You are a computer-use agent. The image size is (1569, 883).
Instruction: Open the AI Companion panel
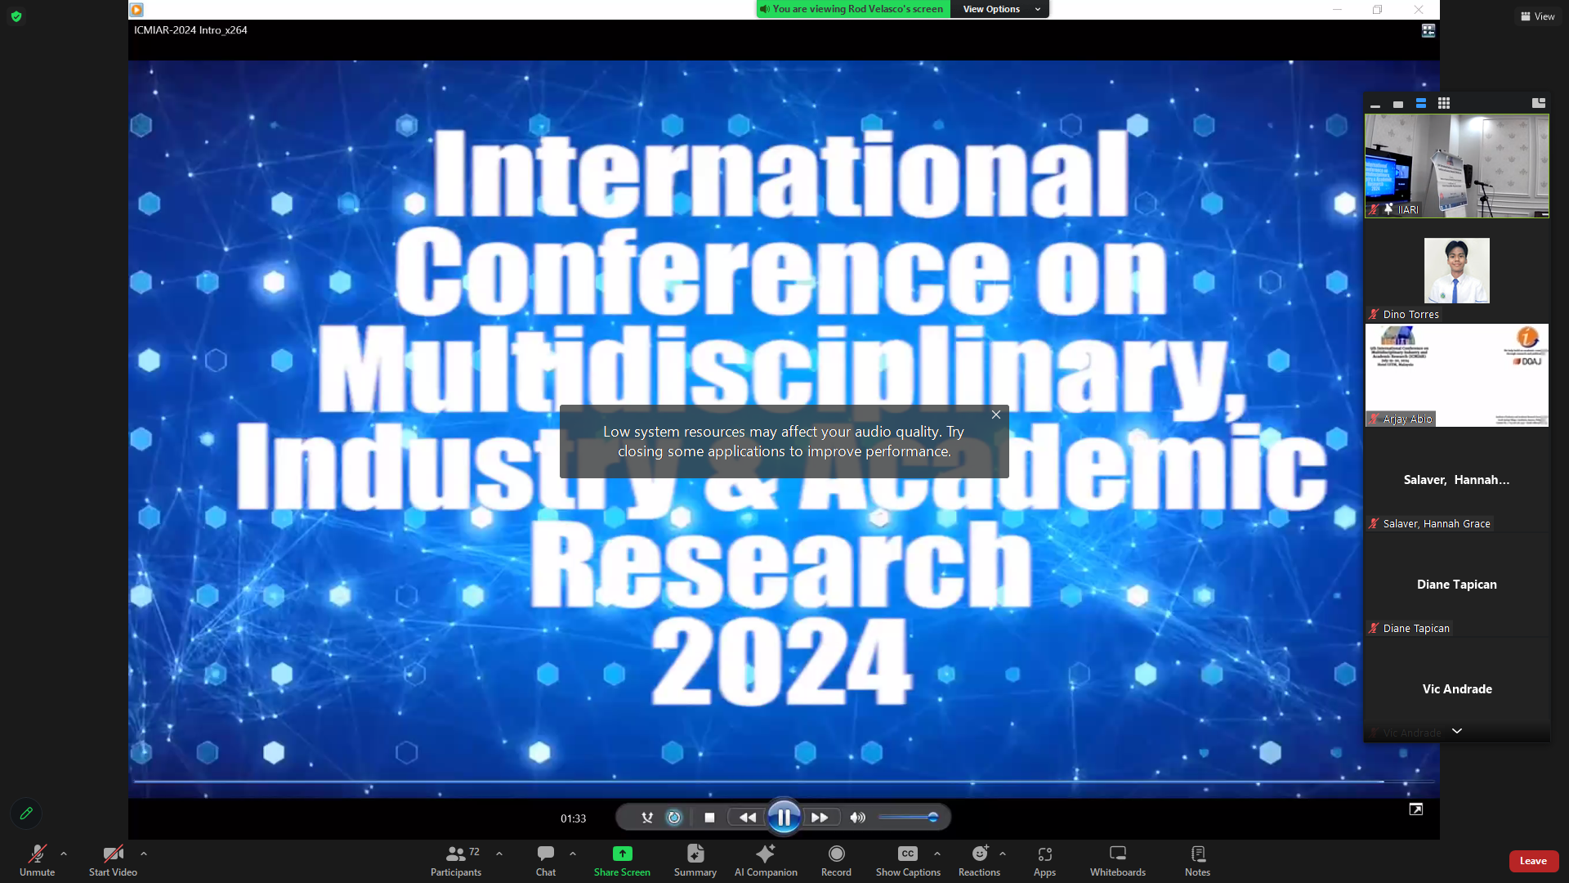(765, 860)
